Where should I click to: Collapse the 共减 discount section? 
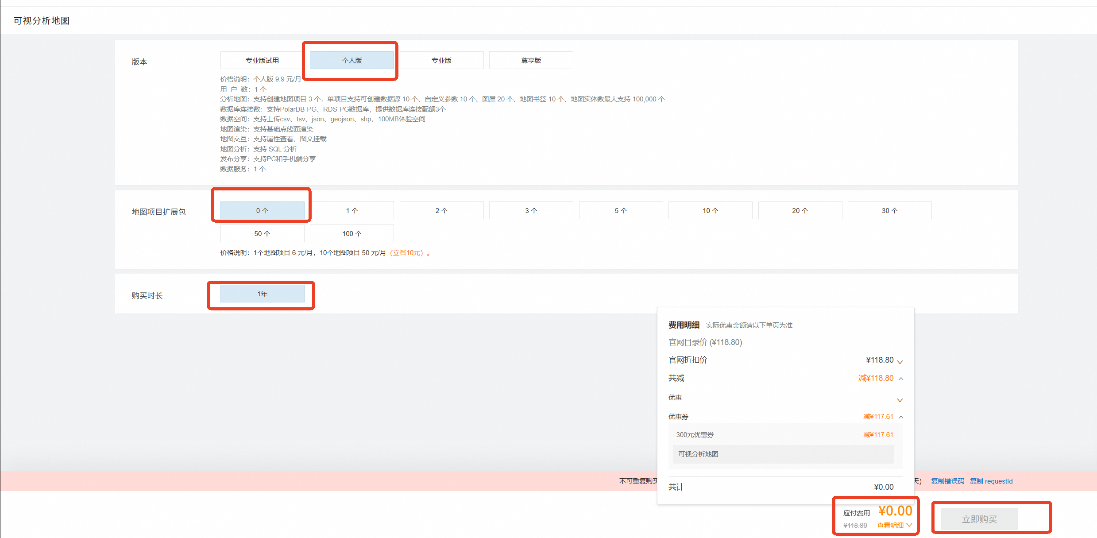point(901,379)
